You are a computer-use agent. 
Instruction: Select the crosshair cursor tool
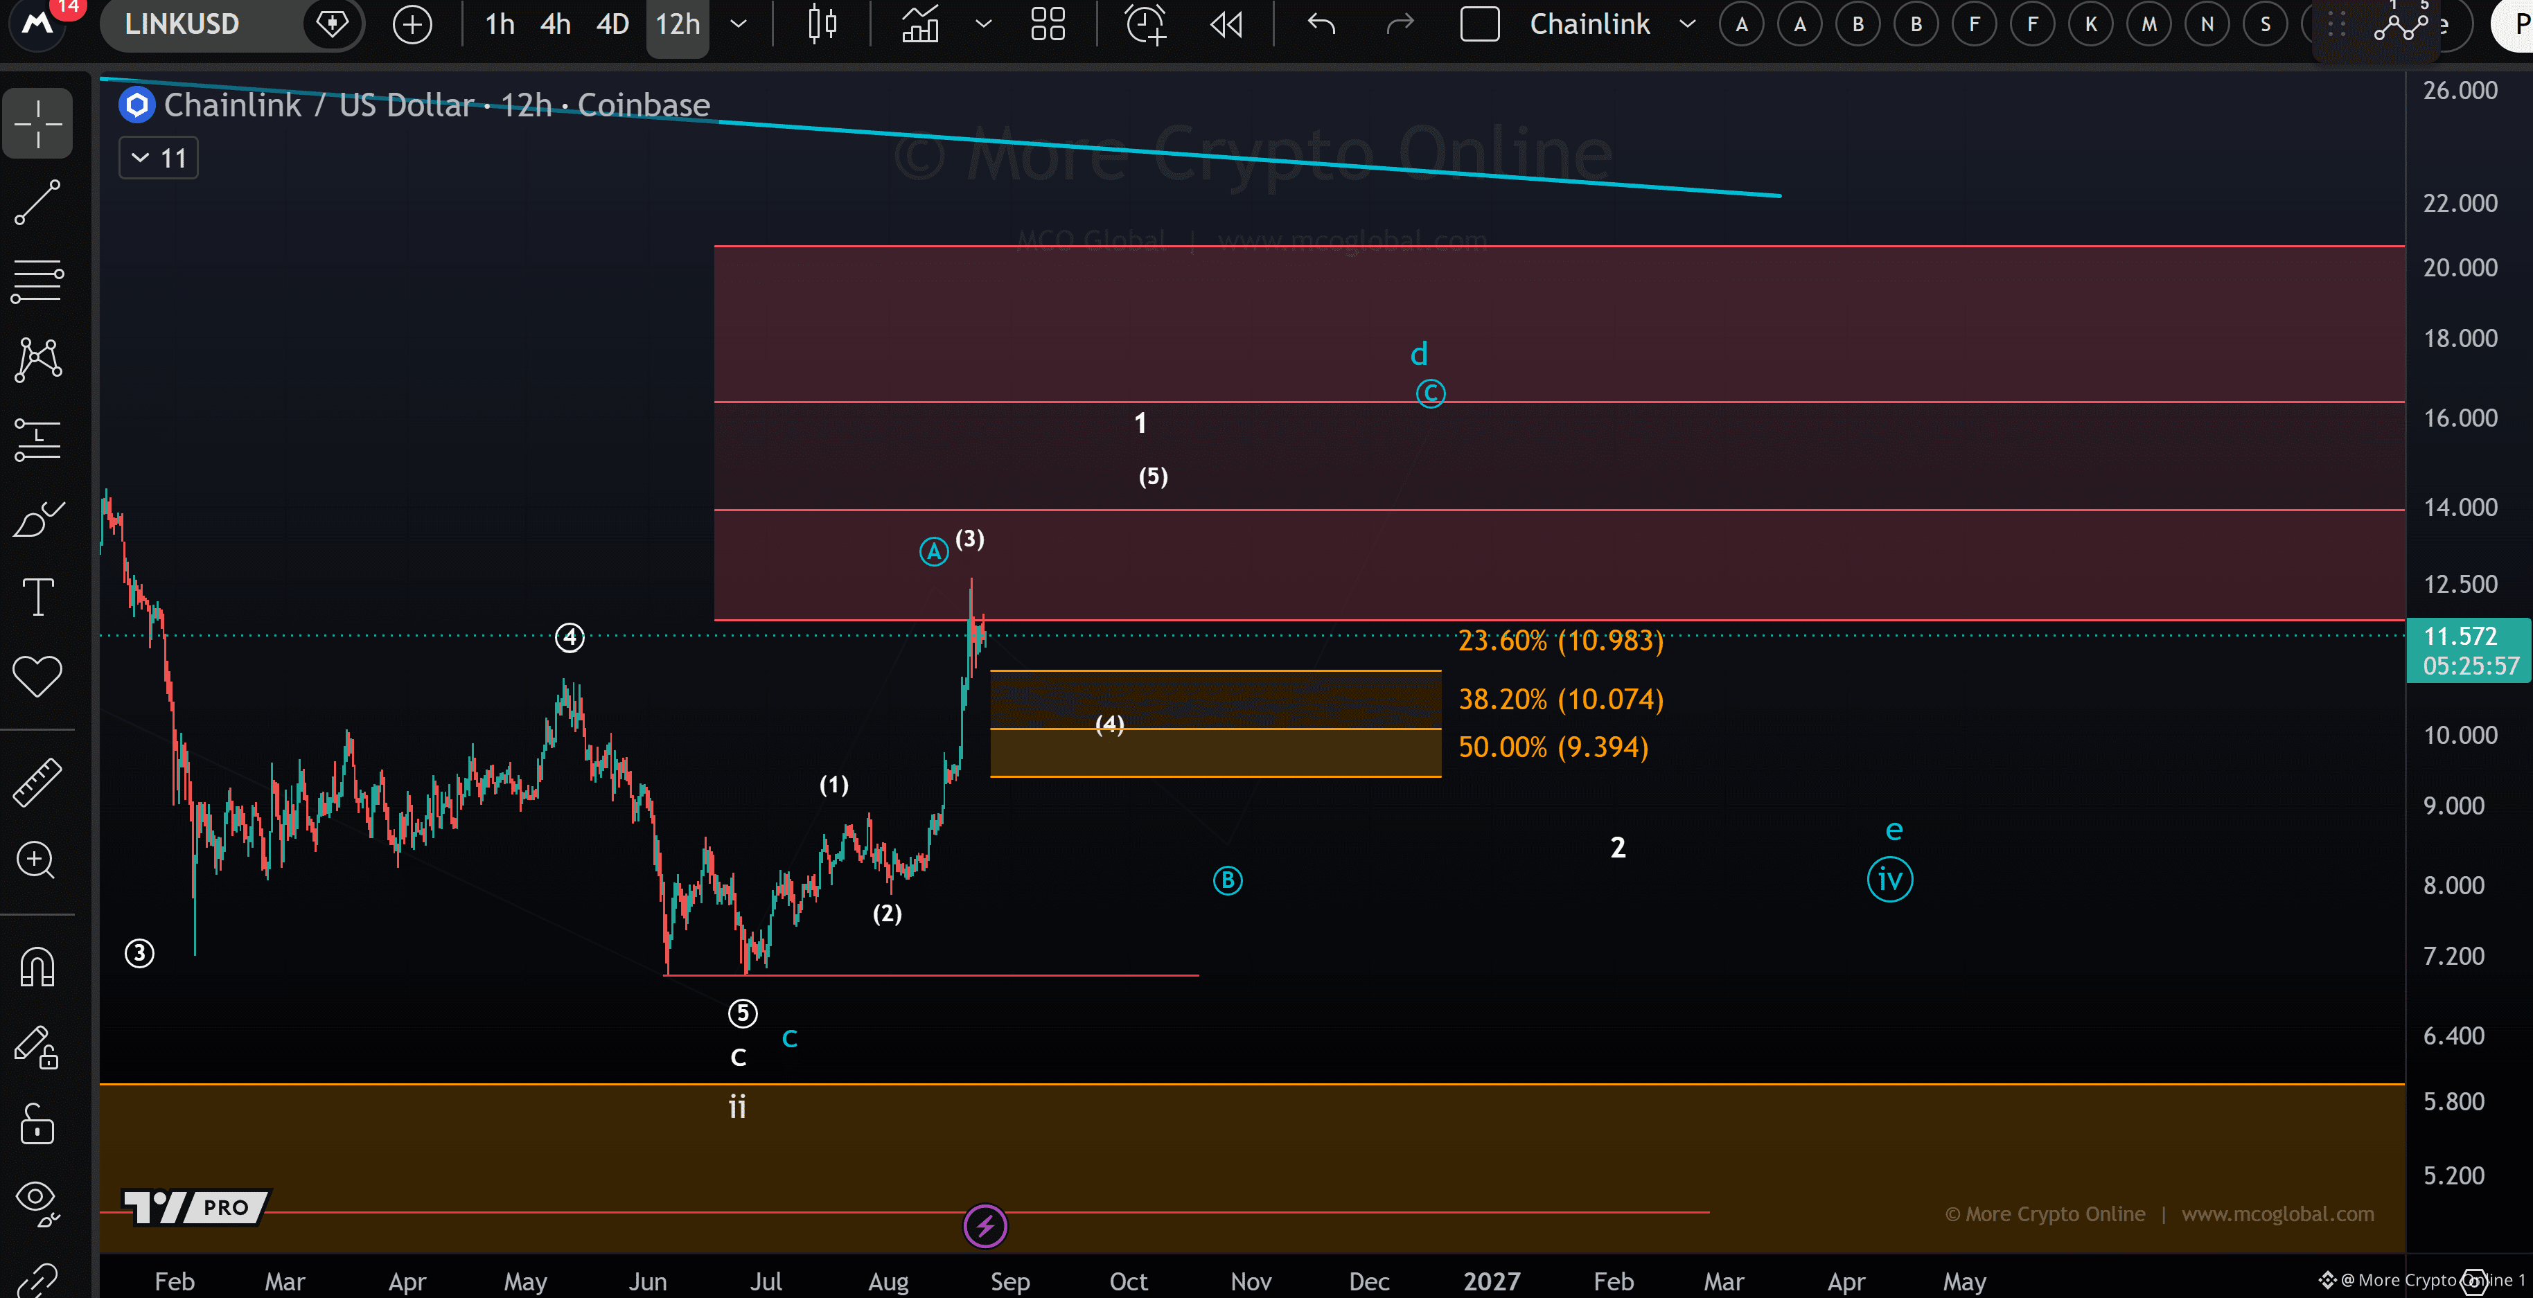[x=37, y=124]
